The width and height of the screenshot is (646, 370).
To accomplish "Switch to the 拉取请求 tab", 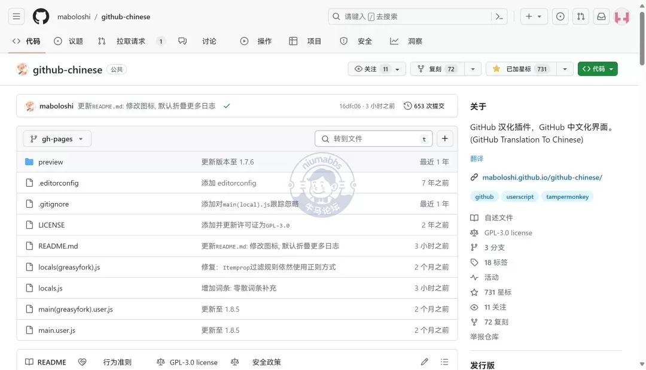I will [132, 41].
